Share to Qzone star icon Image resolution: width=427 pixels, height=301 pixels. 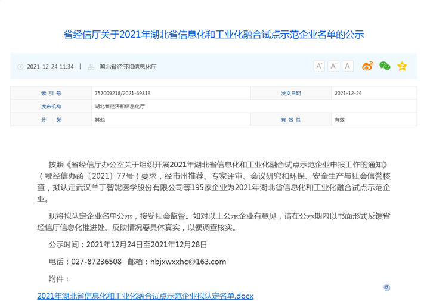[x=402, y=66]
